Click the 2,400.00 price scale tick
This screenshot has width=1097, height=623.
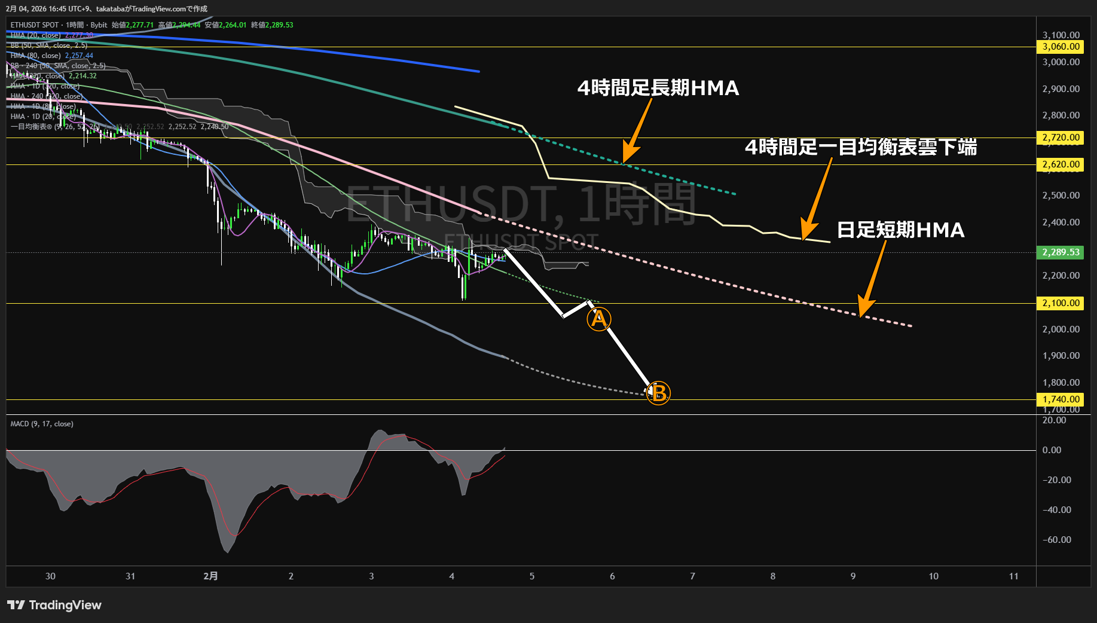1061,222
